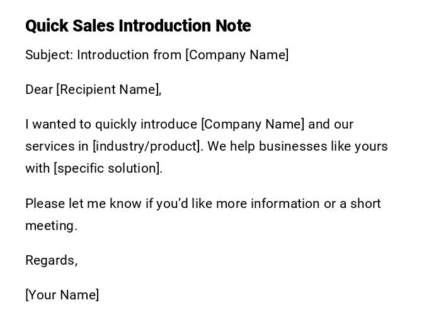Click the [specific solution] placeholder
The height and width of the screenshot is (334, 441).
(107, 168)
